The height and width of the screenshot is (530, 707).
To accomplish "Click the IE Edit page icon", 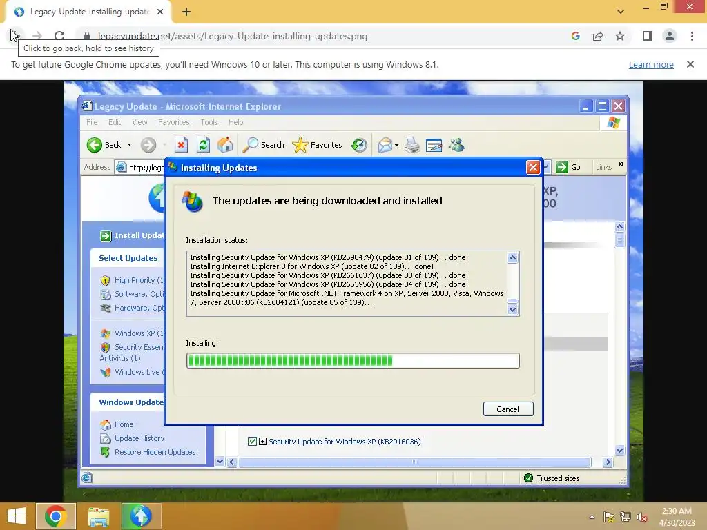I will click(434, 145).
